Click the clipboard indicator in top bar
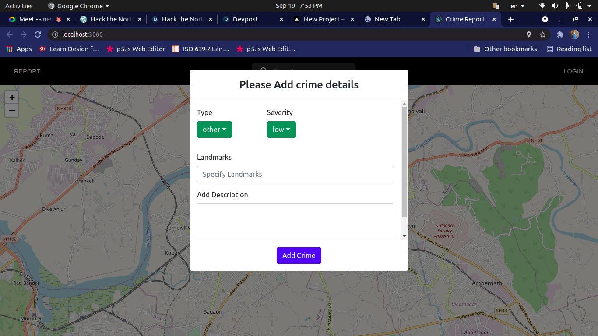 coord(496,6)
